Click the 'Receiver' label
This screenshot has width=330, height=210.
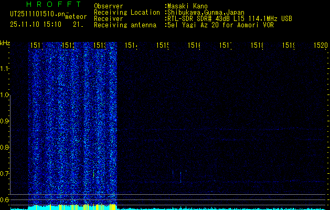click(109, 19)
